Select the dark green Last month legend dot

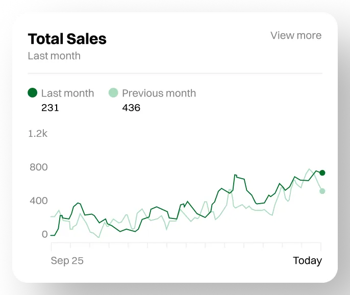point(33,93)
